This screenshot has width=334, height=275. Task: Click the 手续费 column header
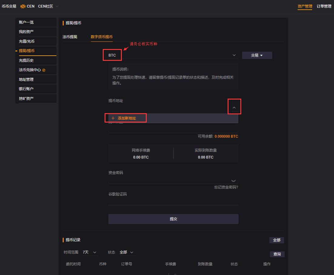171,264
